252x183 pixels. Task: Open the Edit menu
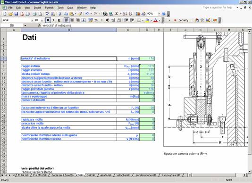point(18,8)
